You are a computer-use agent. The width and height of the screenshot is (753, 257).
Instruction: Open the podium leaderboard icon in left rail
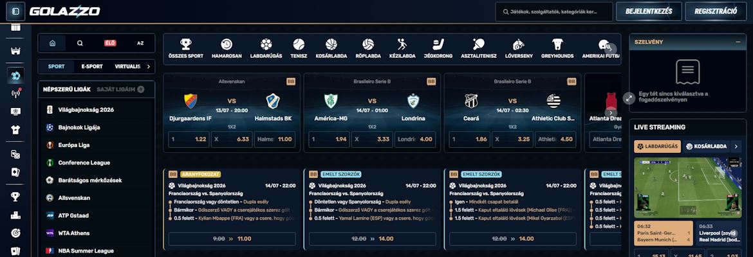[15, 215]
